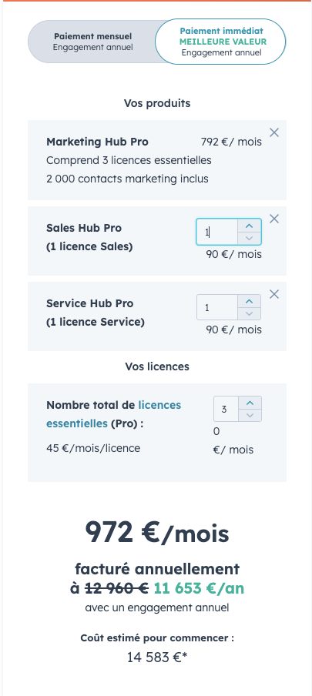Image resolution: width=312 pixels, height=696 pixels.
Task: Focus the Sales Hub Pro quantity field
Action: pos(217,232)
